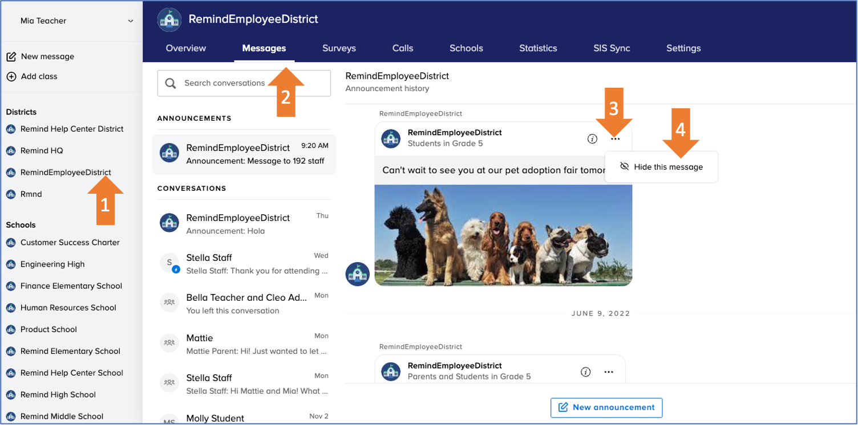
Task: Click the Engineering High label
Action: coord(52,264)
